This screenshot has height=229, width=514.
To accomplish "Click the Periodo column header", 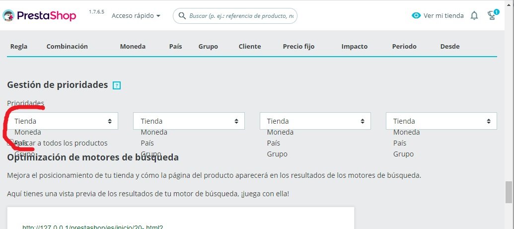I will click(404, 46).
